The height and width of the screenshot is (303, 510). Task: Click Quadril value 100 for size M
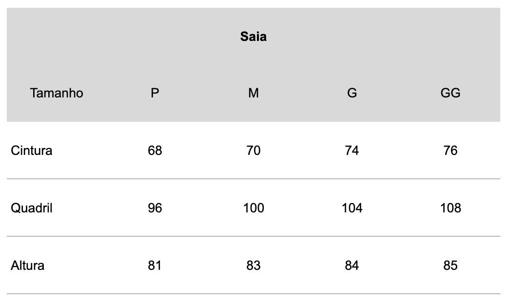(x=254, y=208)
